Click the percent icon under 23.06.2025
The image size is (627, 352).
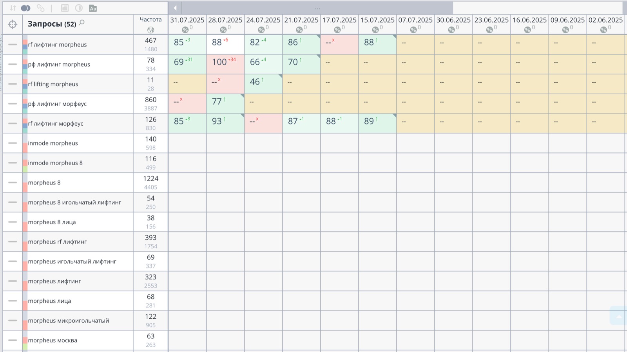coord(489,30)
